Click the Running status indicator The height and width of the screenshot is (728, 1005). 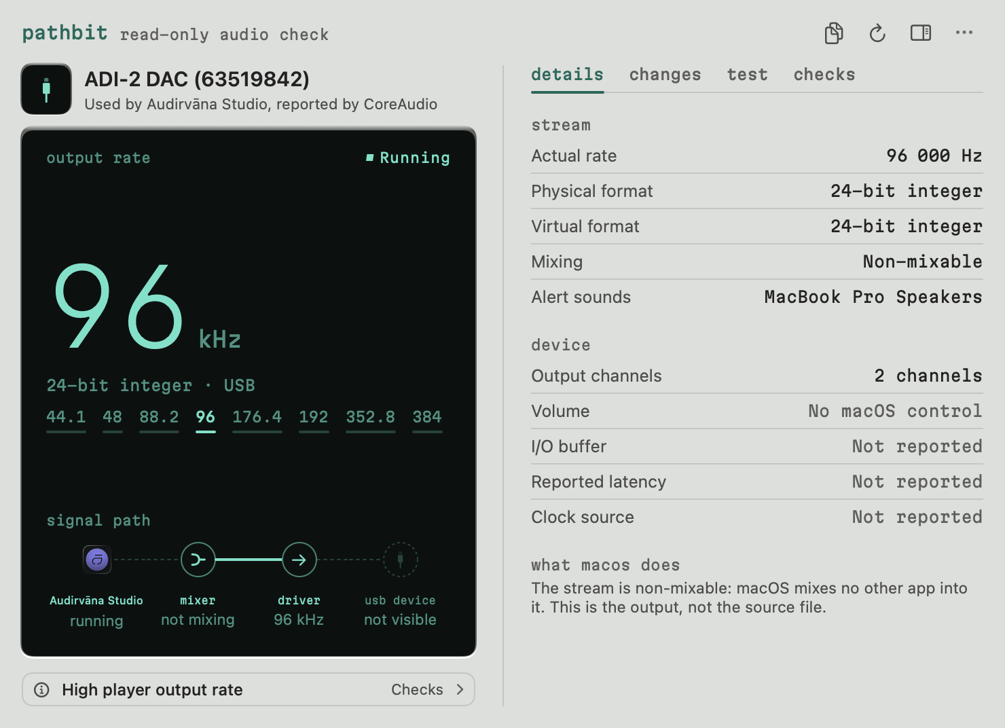point(407,158)
